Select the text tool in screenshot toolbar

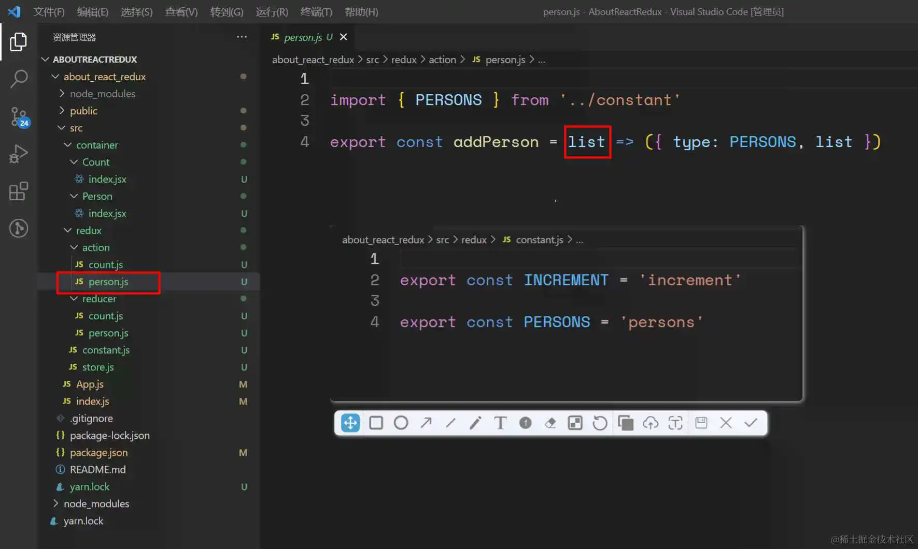pyautogui.click(x=500, y=423)
